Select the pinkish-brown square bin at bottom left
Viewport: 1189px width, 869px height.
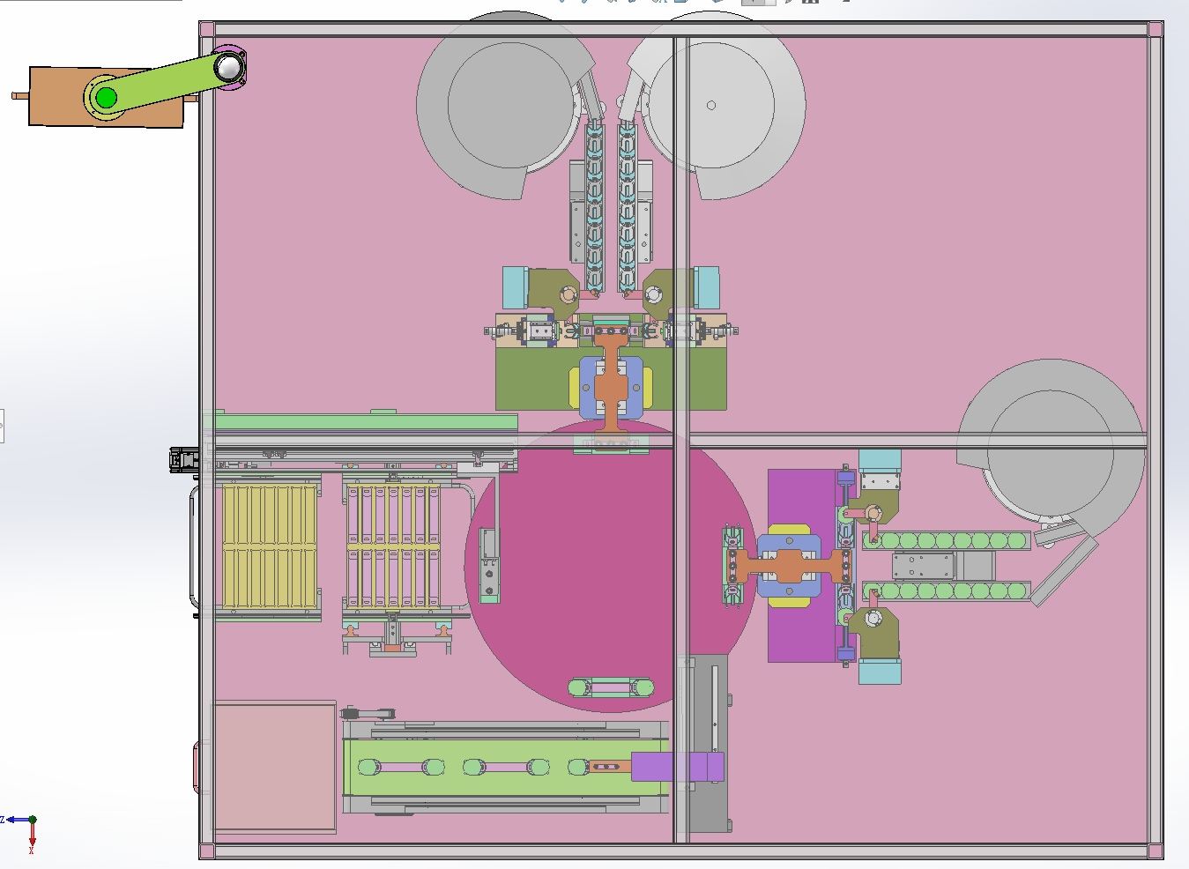275,767
